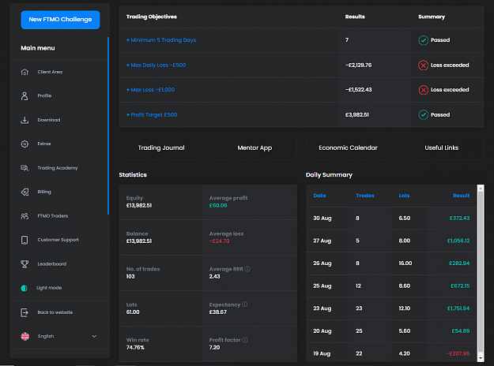Screen dimensions: 494x366
Task: Click the FTMO Traders people icon
Action: coord(25,216)
